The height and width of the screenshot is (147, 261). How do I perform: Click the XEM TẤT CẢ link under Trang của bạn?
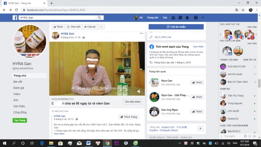[250, 60]
